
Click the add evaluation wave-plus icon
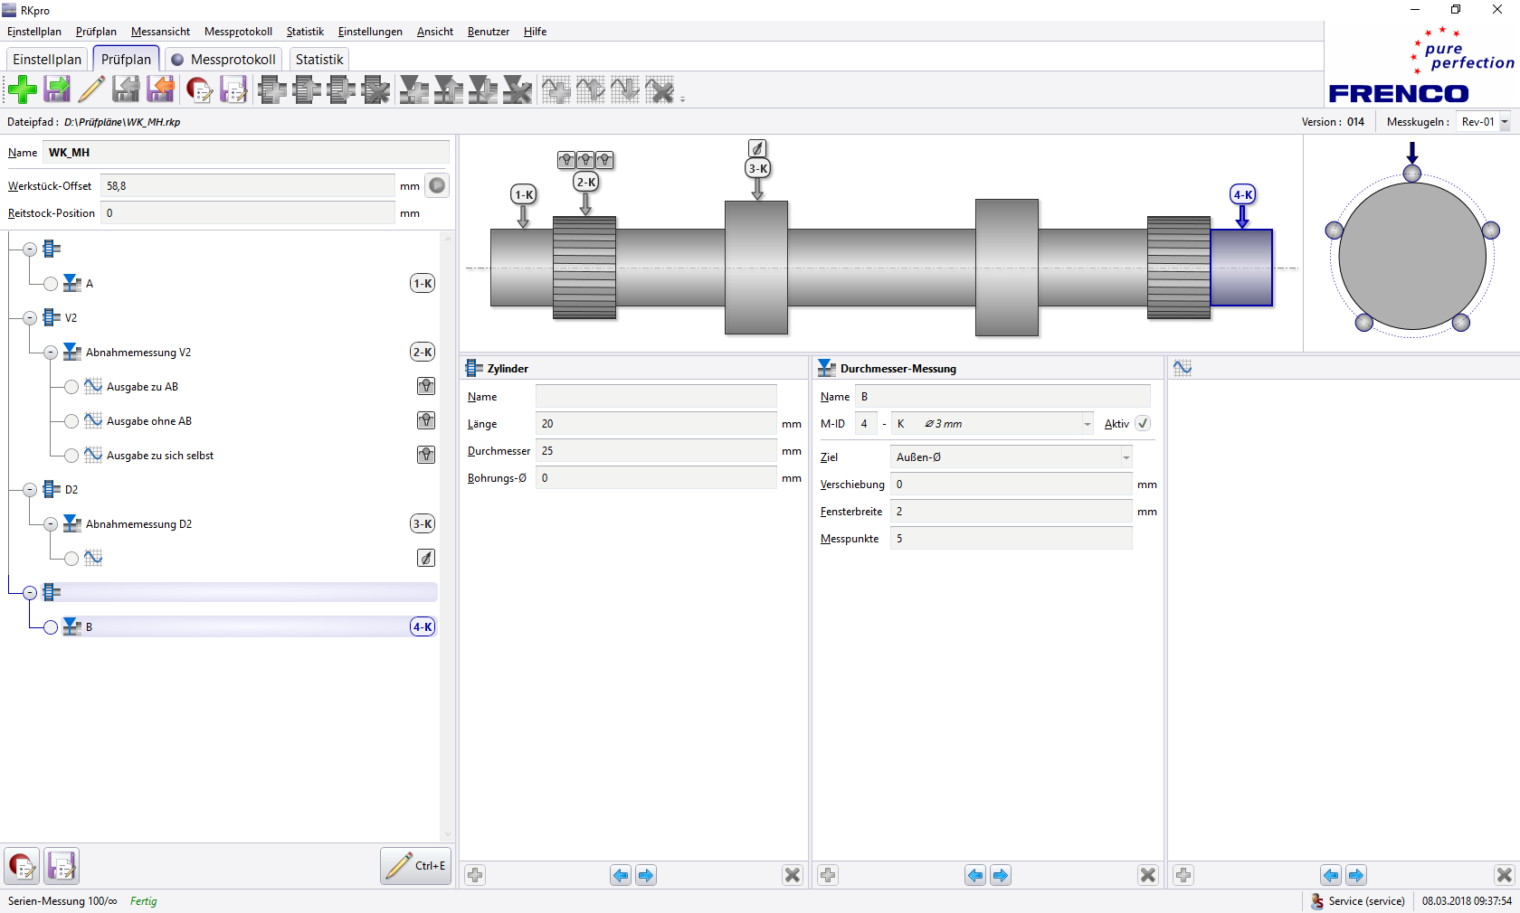(x=556, y=89)
